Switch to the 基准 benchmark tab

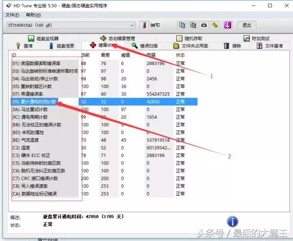(24, 46)
